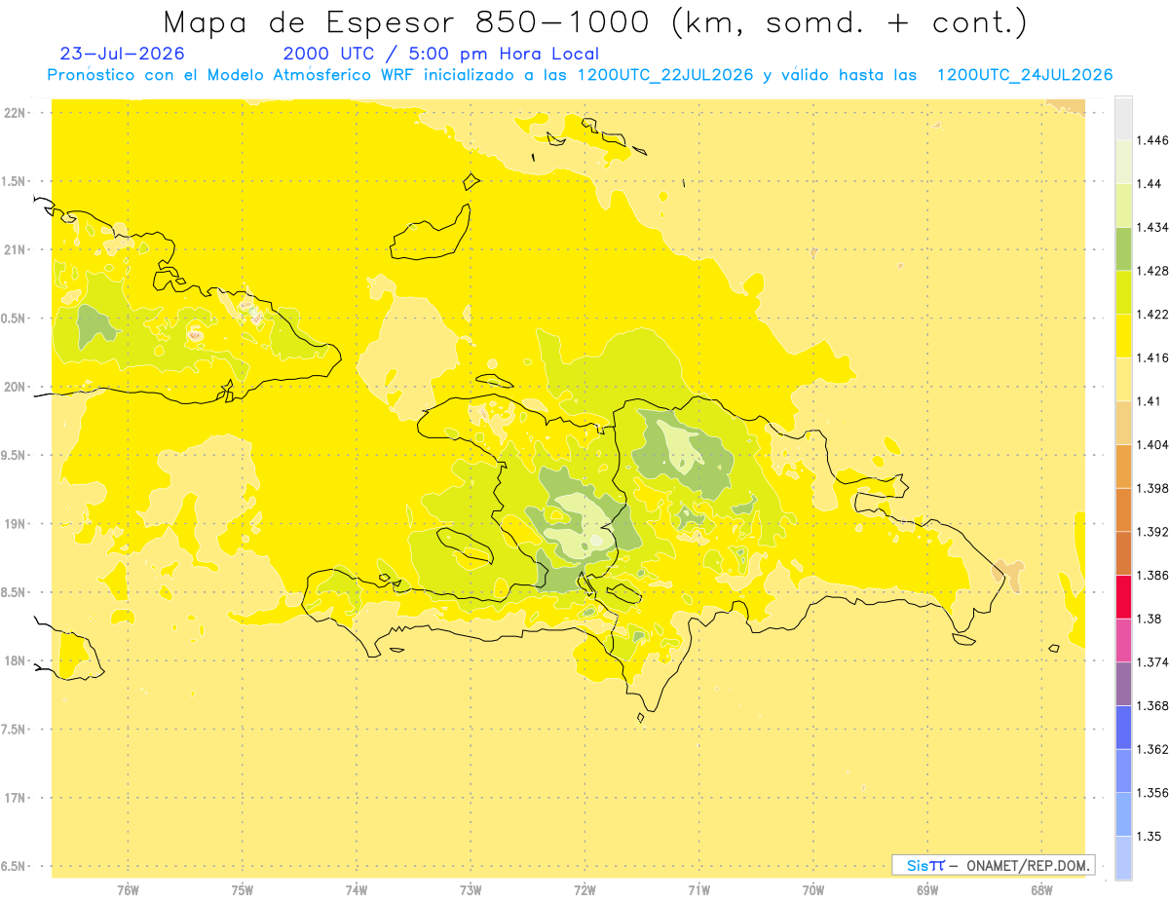This screenshot has height=903, width=1169.
Task: Pick the tan legend swatch between 1.404 and 1.41
Action: click(x=1123, y=423)
